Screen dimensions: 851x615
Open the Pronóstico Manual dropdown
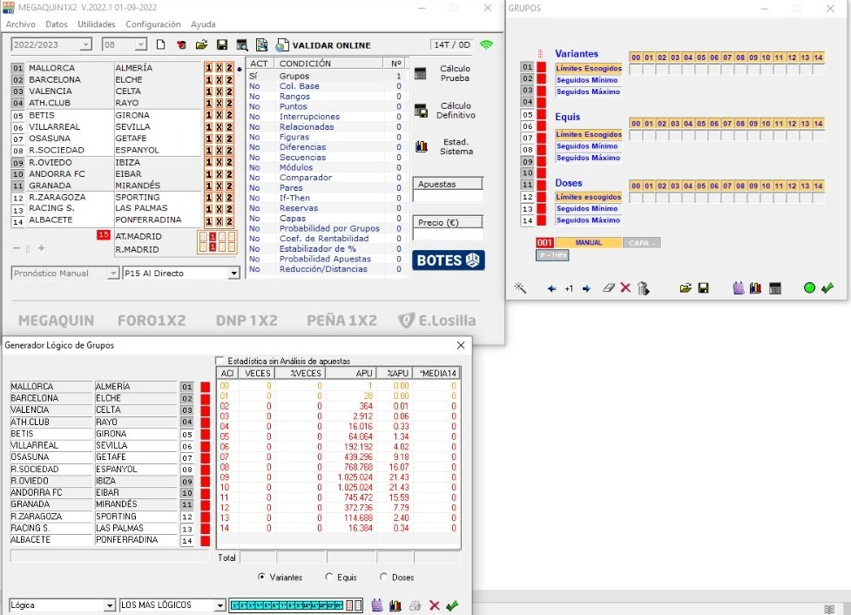coord(113,273)
